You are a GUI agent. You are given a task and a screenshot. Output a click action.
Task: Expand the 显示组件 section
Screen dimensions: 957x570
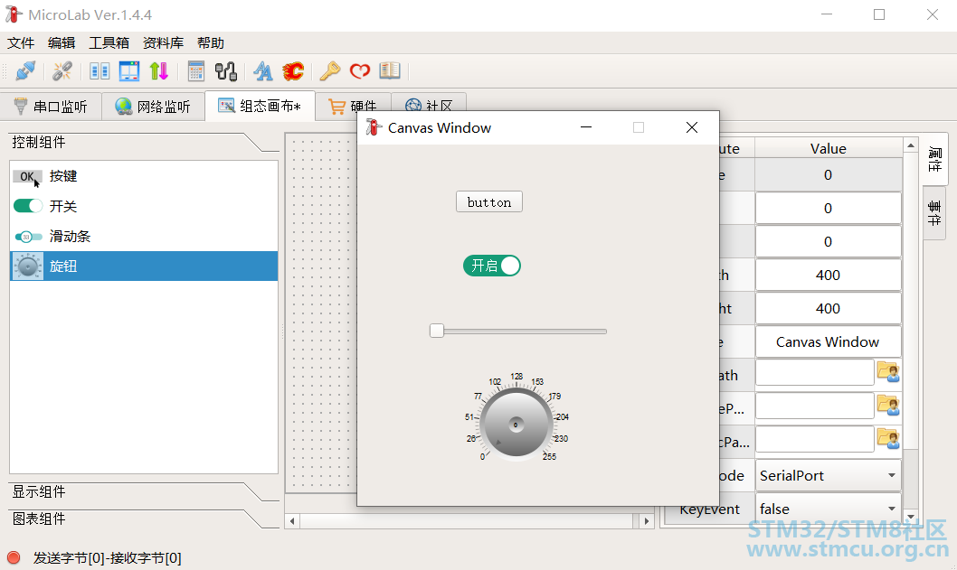tap(144, 492)
